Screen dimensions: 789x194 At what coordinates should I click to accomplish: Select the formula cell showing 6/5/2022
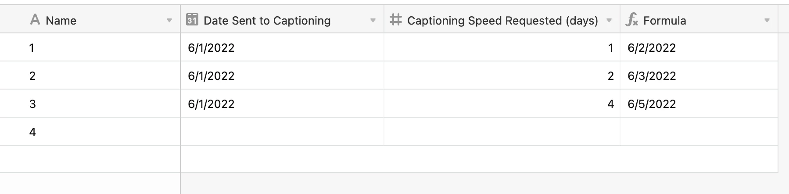[699, 104]
